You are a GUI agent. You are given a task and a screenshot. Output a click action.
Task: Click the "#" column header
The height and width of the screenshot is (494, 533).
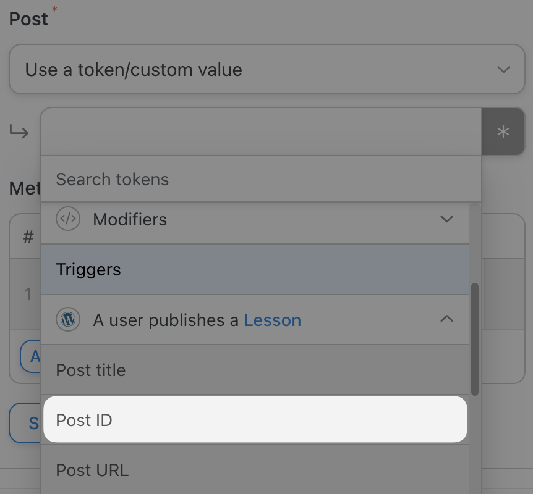point(28,237)
